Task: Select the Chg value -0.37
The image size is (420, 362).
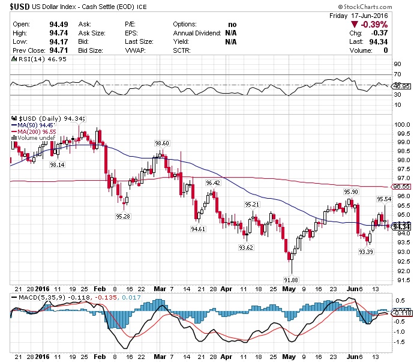Action: click(379, 33)
